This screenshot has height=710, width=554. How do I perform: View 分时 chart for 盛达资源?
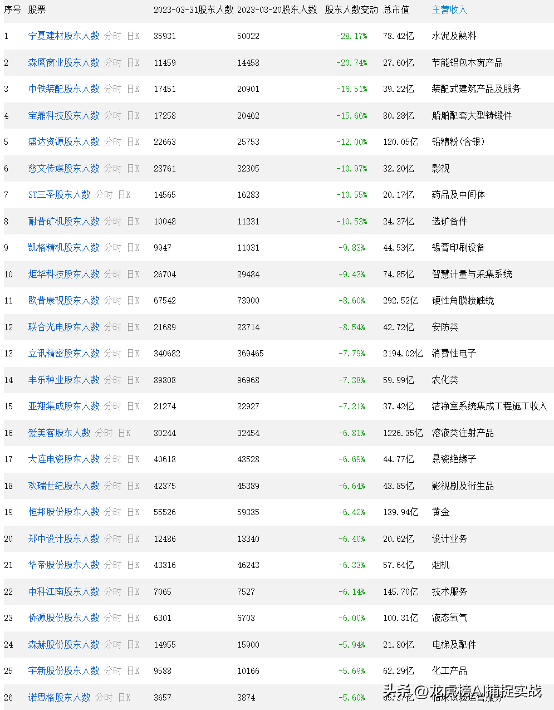tap(113, 141)
